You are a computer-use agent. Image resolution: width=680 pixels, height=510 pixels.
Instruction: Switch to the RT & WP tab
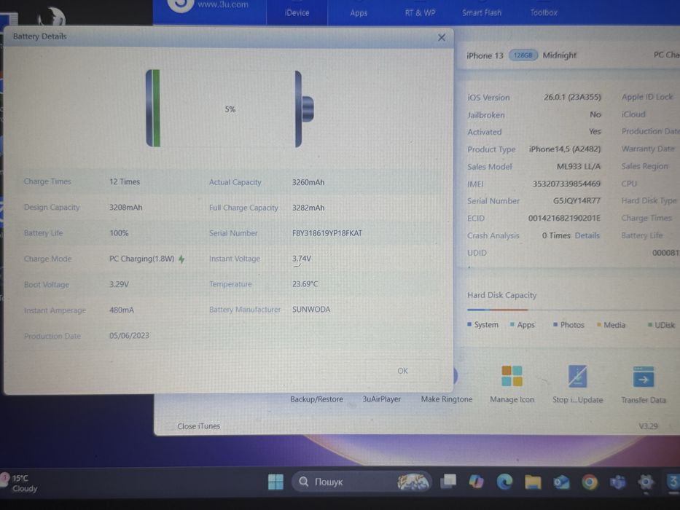(420, 13)
